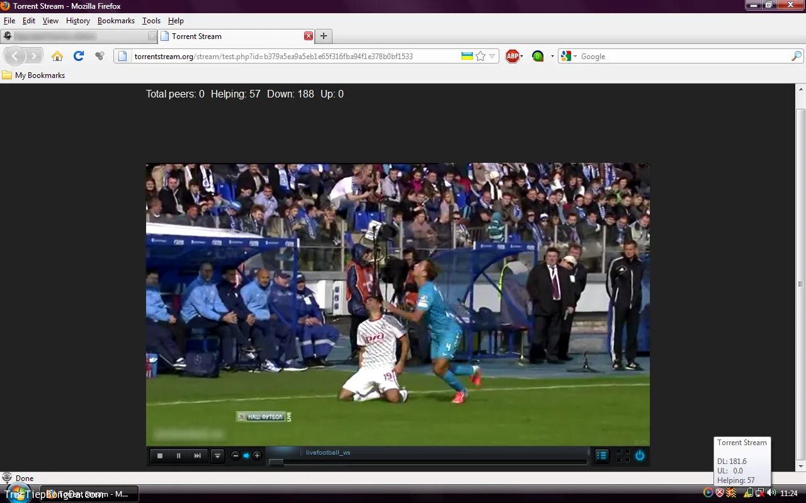Stop the video stream playback

click(160, 456)
